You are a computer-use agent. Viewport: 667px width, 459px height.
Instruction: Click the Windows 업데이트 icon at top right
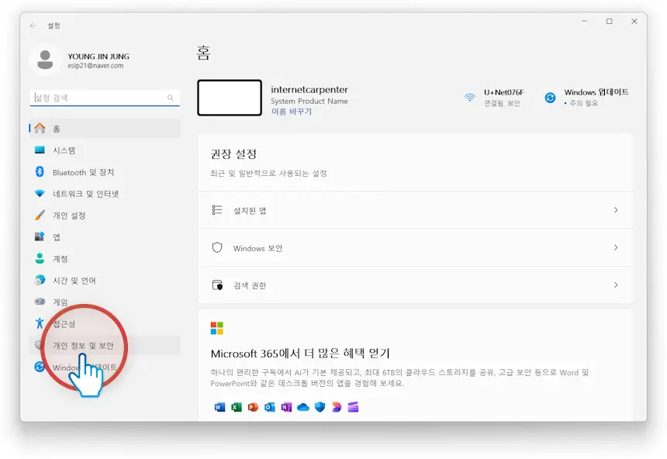point(551,96)
